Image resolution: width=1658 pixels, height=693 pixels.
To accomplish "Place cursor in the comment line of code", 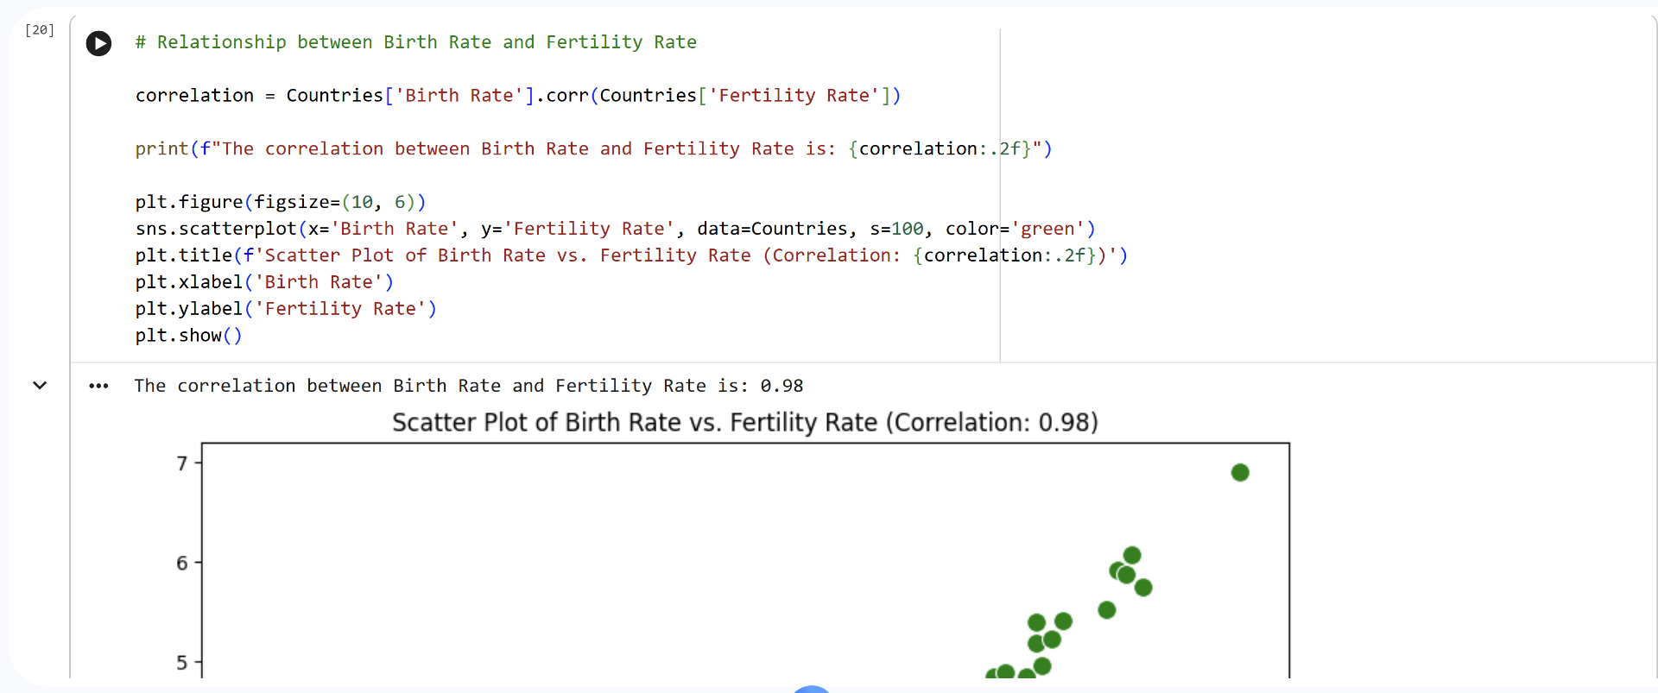I will [x=416, y=42].
